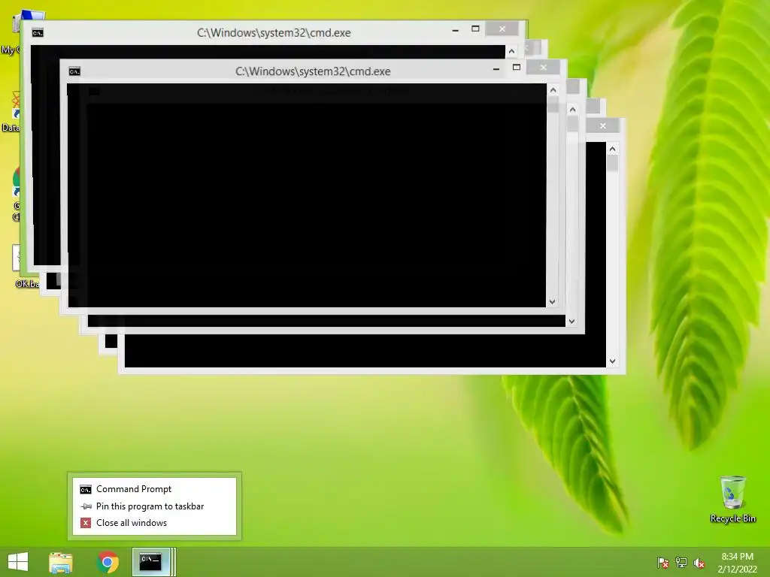Click the Command Prompt taskbar icon

150,562
